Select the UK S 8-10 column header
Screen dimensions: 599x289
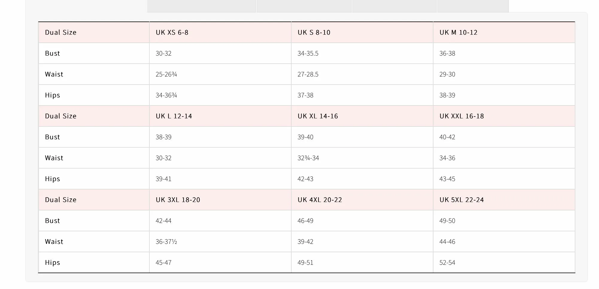coord(362,32)
